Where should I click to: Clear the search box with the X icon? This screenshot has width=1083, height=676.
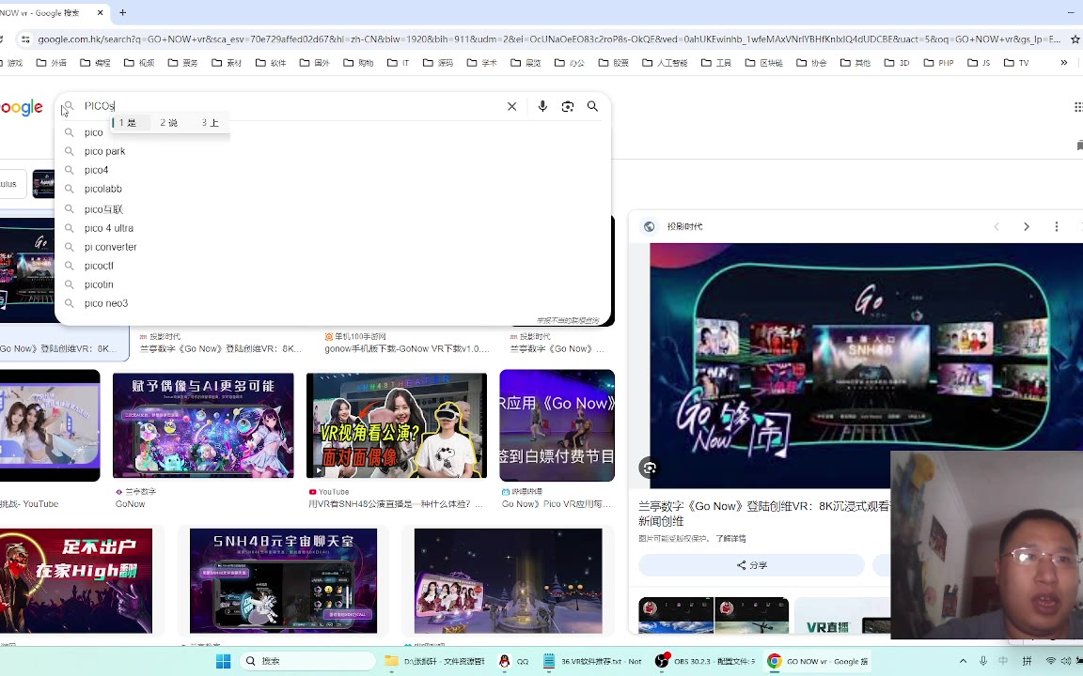coord(511,106)
